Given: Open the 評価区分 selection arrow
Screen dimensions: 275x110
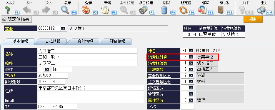Looking at the screenshot, I should click(x=191, y=88).
